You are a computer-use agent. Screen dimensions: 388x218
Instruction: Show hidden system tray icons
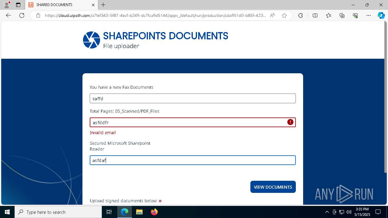coord(327,212)
